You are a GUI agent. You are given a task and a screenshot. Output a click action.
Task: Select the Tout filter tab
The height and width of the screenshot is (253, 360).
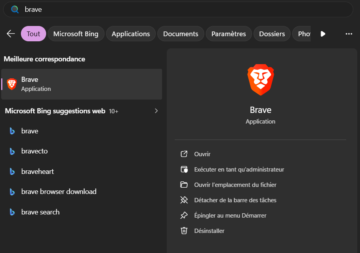(34, 34)
